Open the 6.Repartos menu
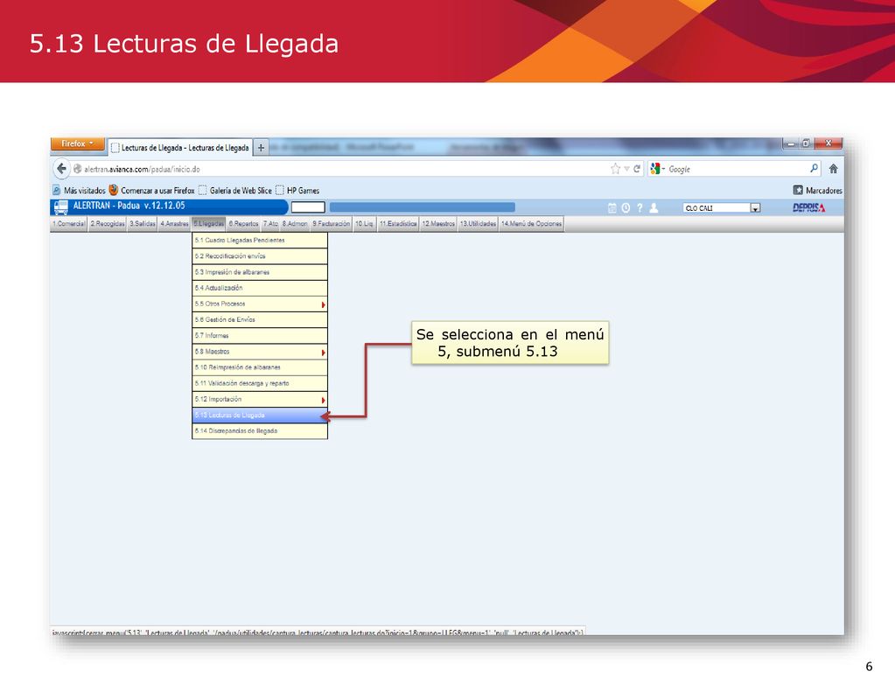Image resolution: width=895 pixels, height=685 pixels. click(244, 224)
